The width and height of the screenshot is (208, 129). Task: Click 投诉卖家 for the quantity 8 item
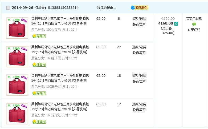click(x=139, y=24)
